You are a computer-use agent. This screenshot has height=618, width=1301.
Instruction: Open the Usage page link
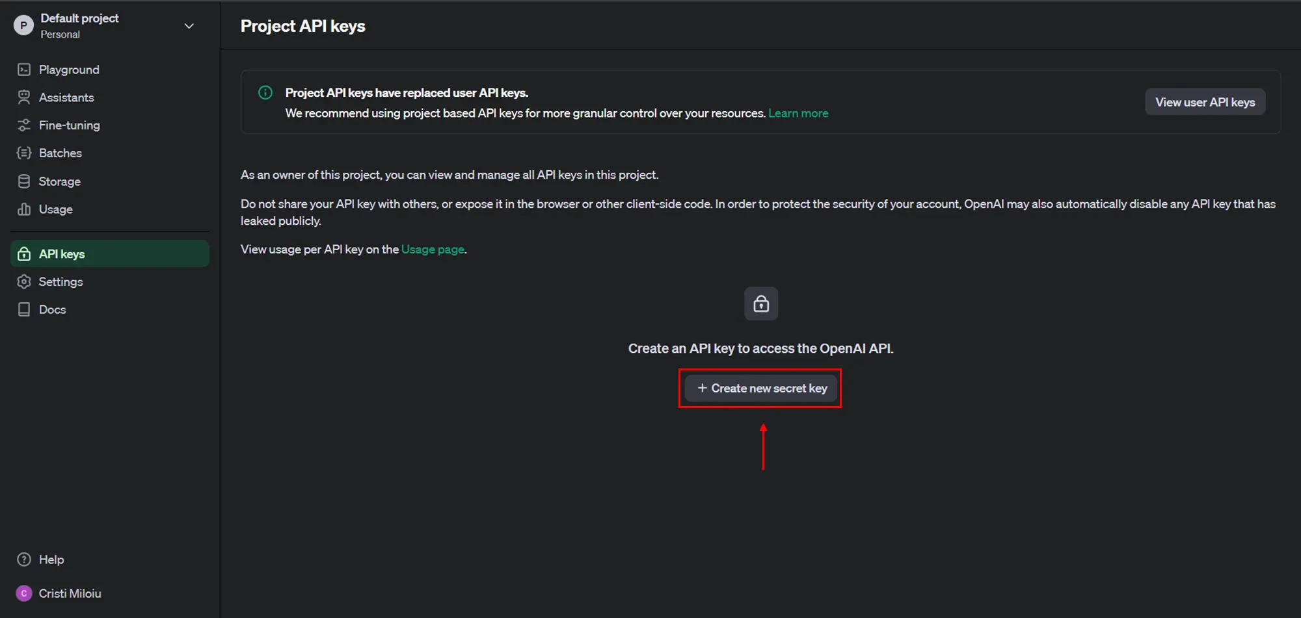click(x=433, y=250)
